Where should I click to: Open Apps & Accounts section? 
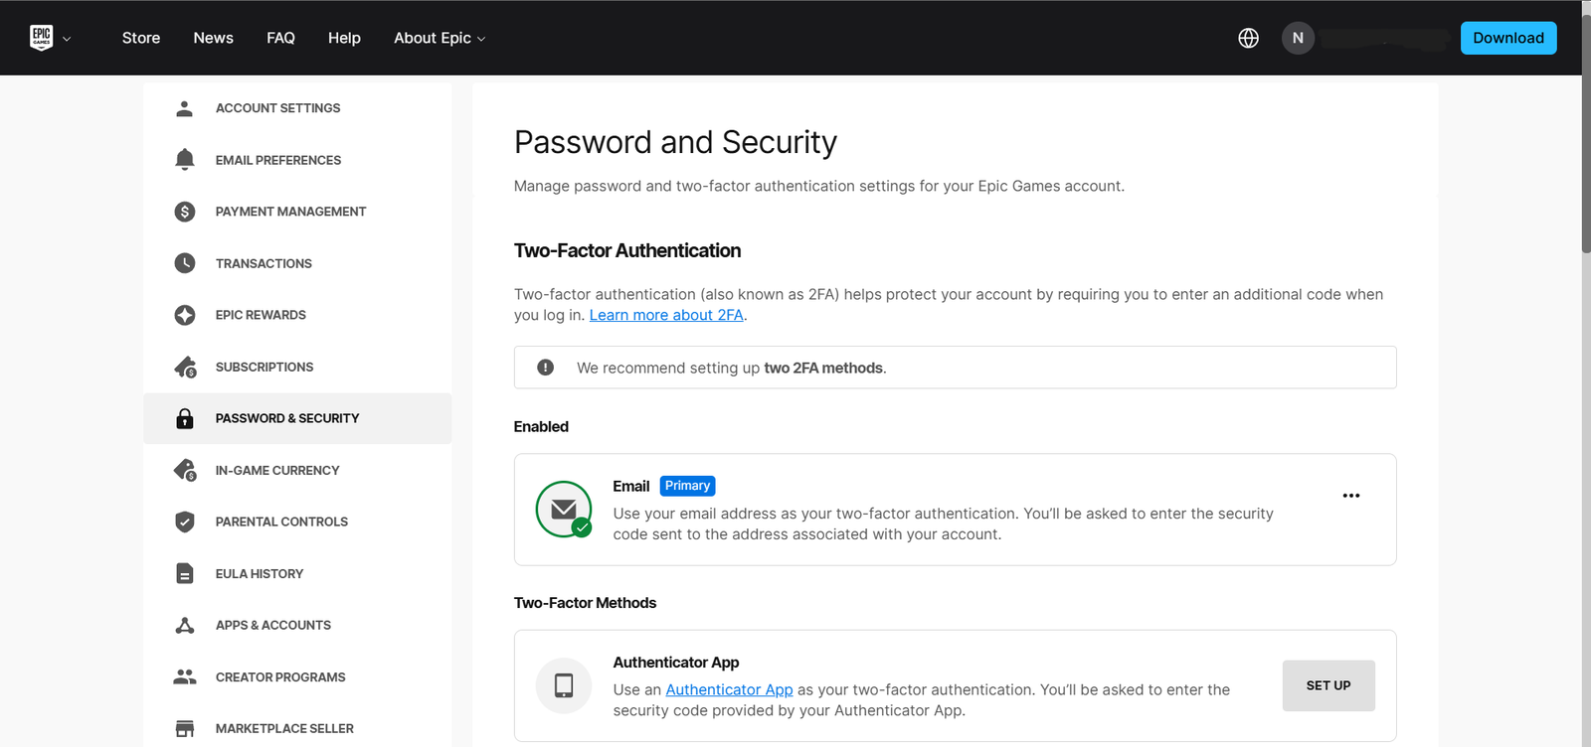(272, 625)
